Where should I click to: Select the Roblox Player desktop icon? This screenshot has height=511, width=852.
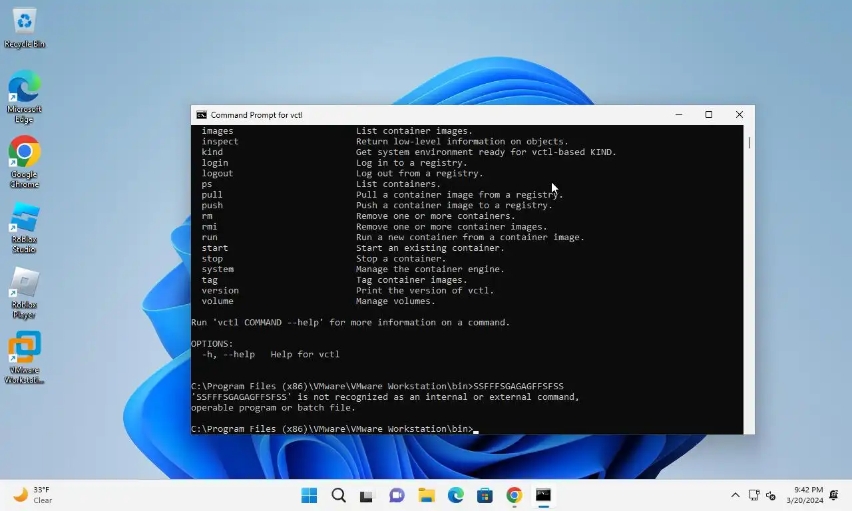coord(24,293)
